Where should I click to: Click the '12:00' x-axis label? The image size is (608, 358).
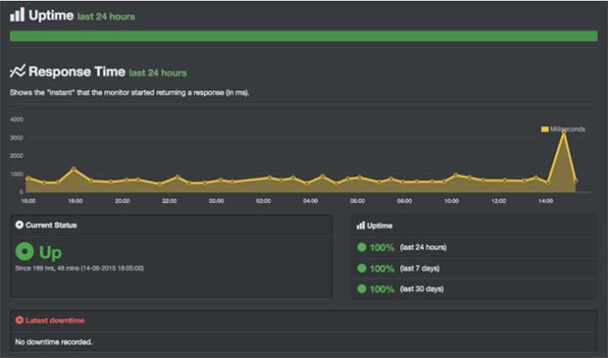pos(498,201)
